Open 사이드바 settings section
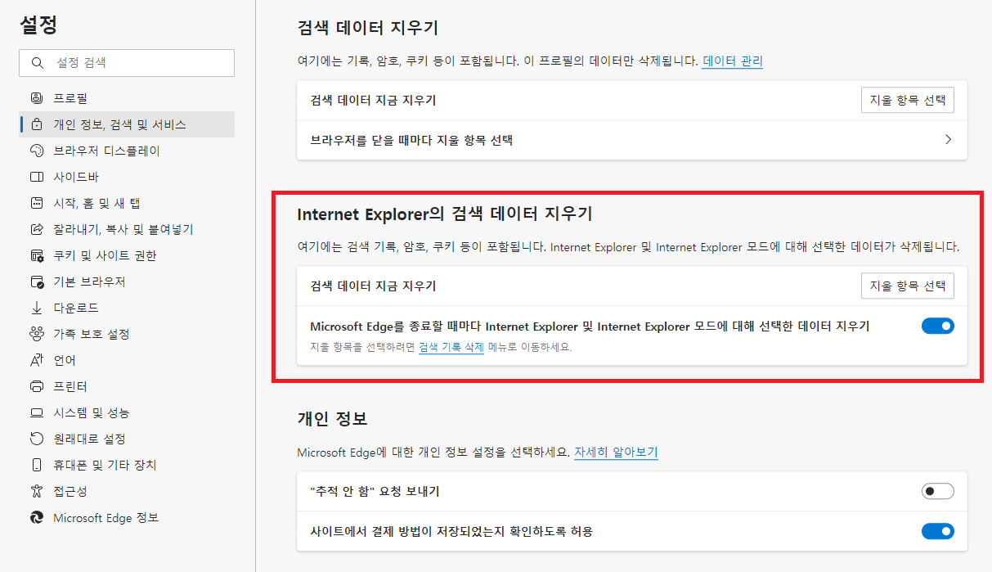992x572 pixels. pyautogui.click(x=127, y=177)
